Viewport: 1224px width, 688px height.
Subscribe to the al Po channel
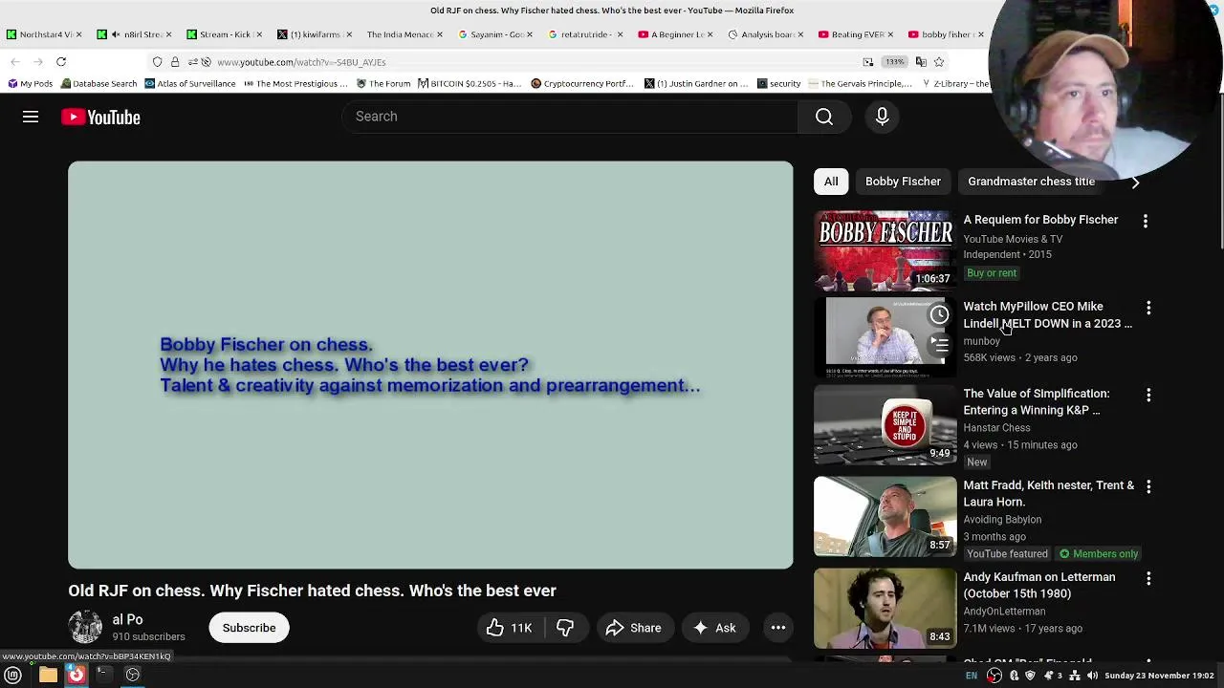[x=249, y=628]
